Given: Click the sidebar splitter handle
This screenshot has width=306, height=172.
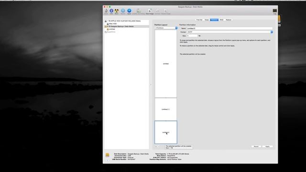Looking at the screenshot, I should (151, 85).
